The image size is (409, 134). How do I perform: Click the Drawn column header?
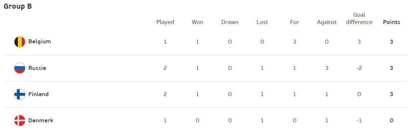[x=230, y=22]
